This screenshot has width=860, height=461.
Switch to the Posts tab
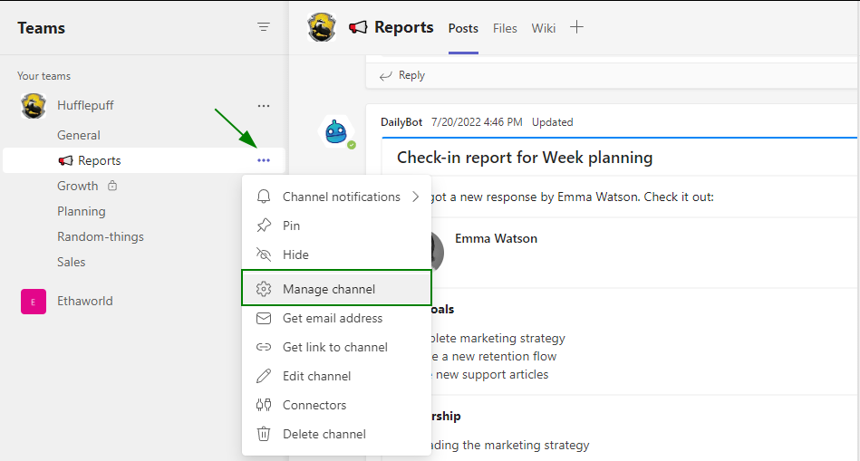[463, 28]
